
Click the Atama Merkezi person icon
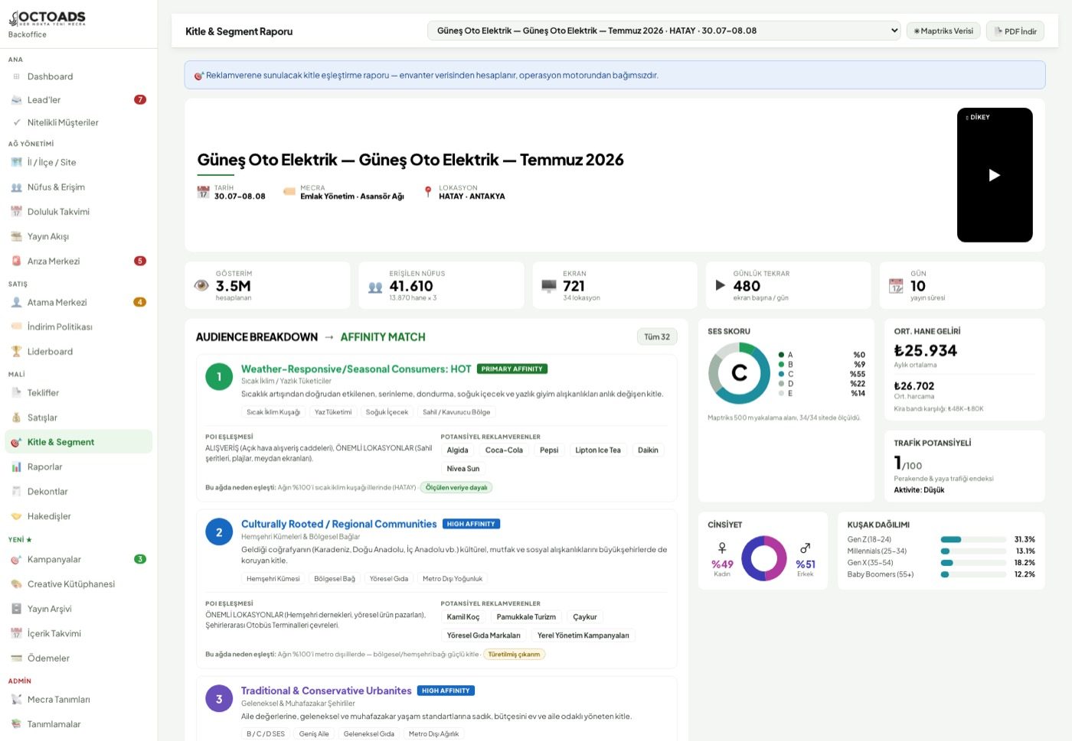(16, 302)
